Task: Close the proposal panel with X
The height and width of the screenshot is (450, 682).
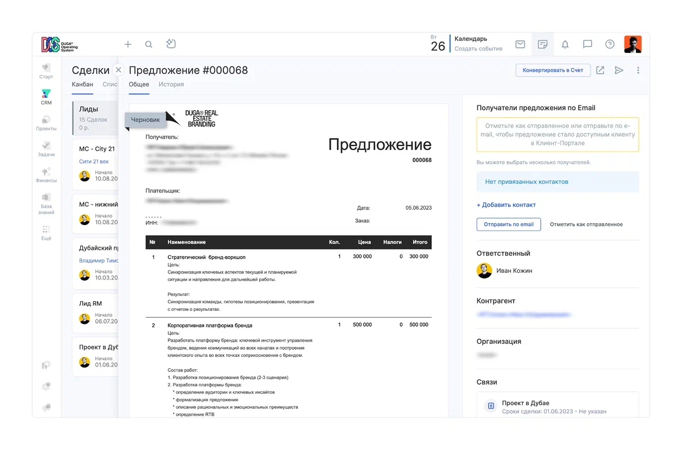Action: coord(118,70)
